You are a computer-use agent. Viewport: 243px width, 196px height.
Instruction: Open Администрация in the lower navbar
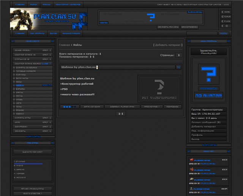point(71,33)
